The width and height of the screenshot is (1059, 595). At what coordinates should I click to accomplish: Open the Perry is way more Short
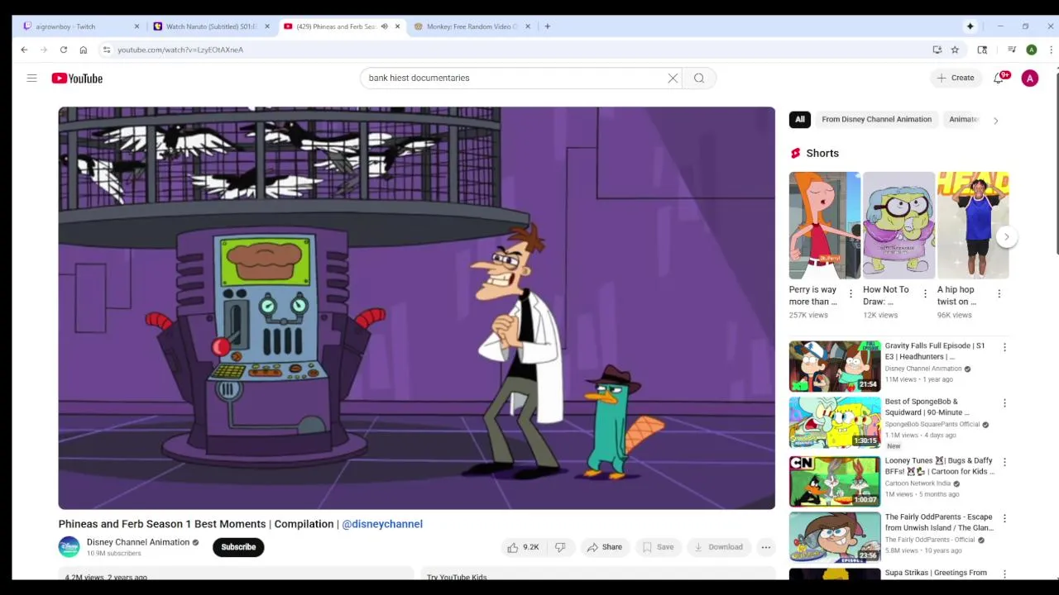click(x=824, y=226)
